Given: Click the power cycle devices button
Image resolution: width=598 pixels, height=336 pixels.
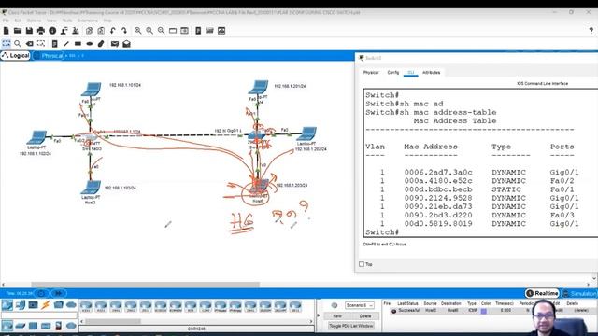Looking at the screenshot, I should click(x=41, y=293).
